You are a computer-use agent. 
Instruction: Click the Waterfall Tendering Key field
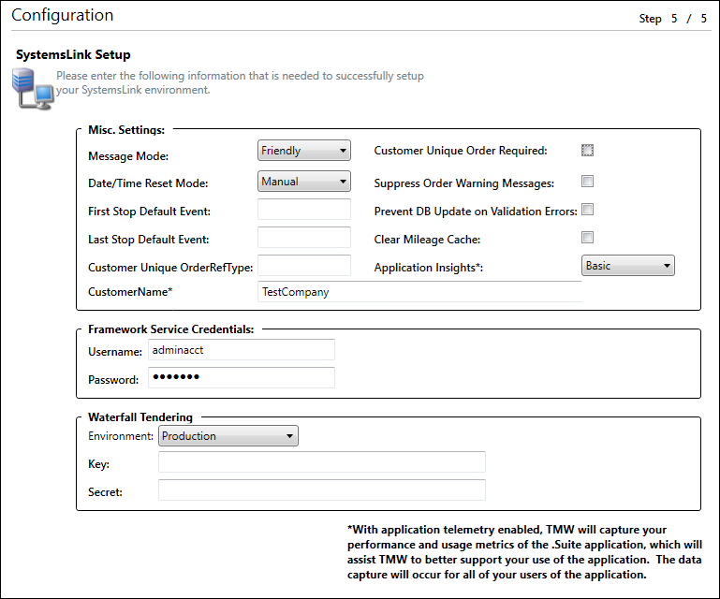pyautogui.click(x=321, y=462)
